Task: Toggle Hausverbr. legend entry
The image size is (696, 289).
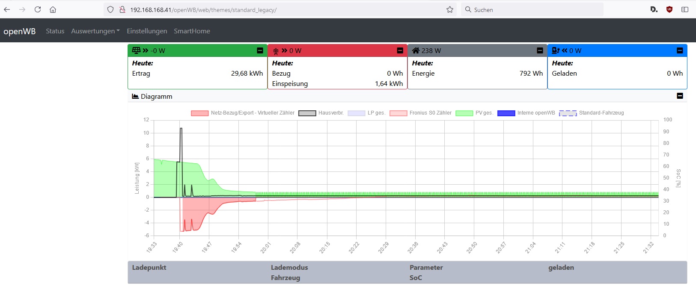Action: pos(321,113)
